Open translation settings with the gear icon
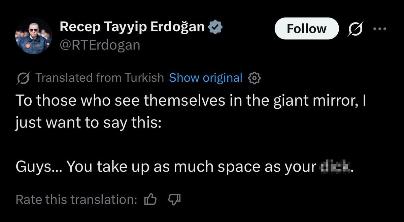The width and height of the screenshot is (404, 222). point(255,78)
